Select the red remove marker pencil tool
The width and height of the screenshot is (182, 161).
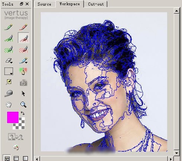(x=23, y=27)
